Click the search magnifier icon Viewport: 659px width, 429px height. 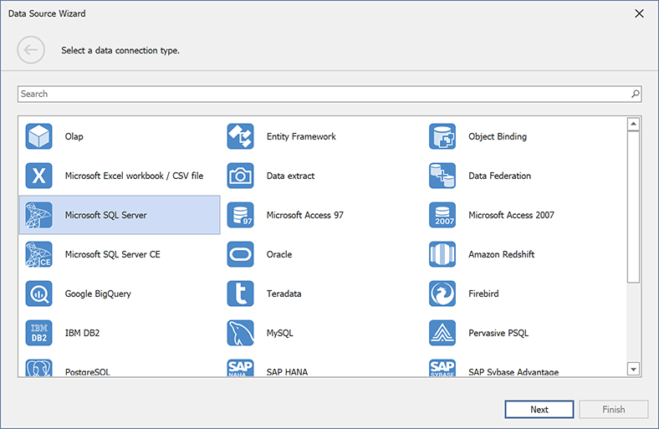point(635,94)
